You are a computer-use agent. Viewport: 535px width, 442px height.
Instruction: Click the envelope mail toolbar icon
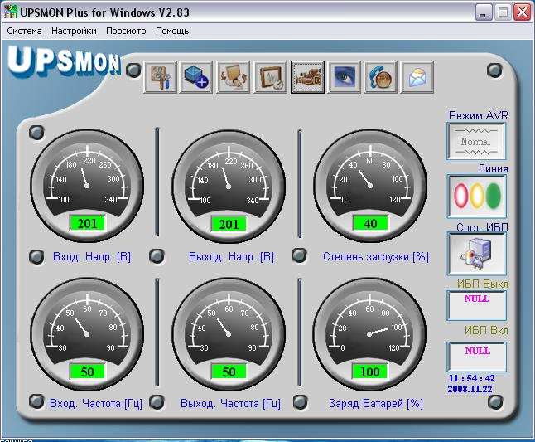tap(418, 77)
